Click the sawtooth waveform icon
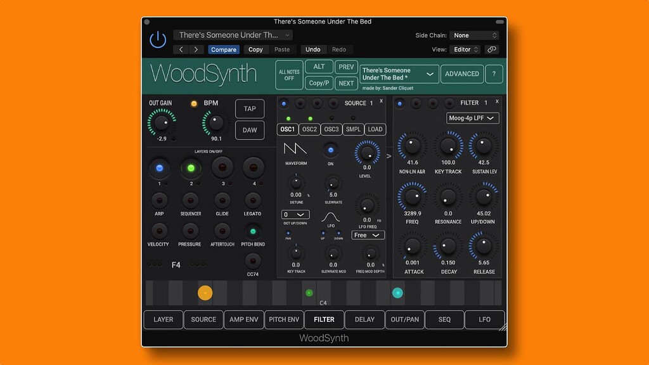This screenshot has height=365, width=649. pos(295,149)
